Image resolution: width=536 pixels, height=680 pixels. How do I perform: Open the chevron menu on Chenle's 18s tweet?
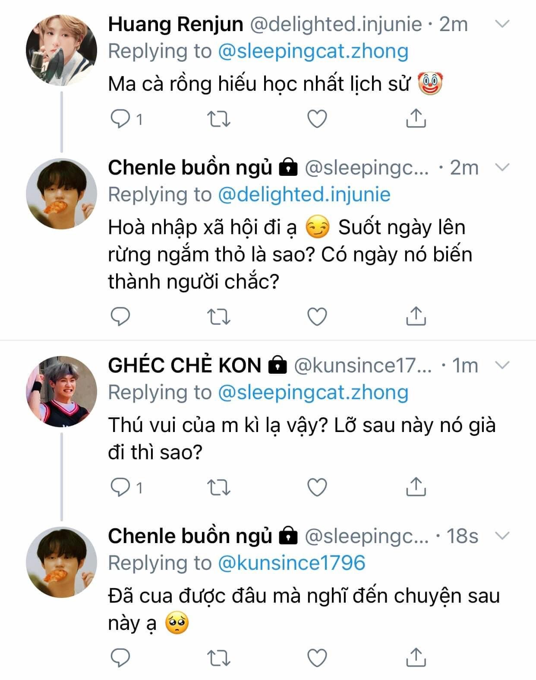pyautogui.click(x=502, y=536)
